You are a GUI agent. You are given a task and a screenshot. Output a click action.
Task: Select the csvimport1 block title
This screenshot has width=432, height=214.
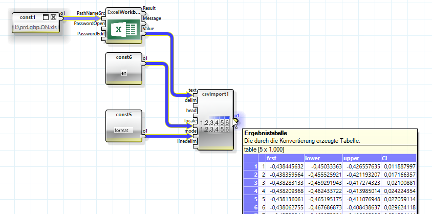tap(215, 94)
